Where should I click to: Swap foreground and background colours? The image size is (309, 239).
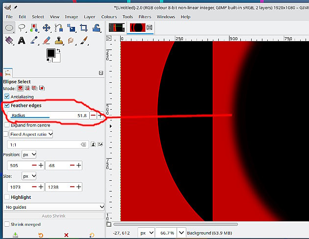pos(59,50)
